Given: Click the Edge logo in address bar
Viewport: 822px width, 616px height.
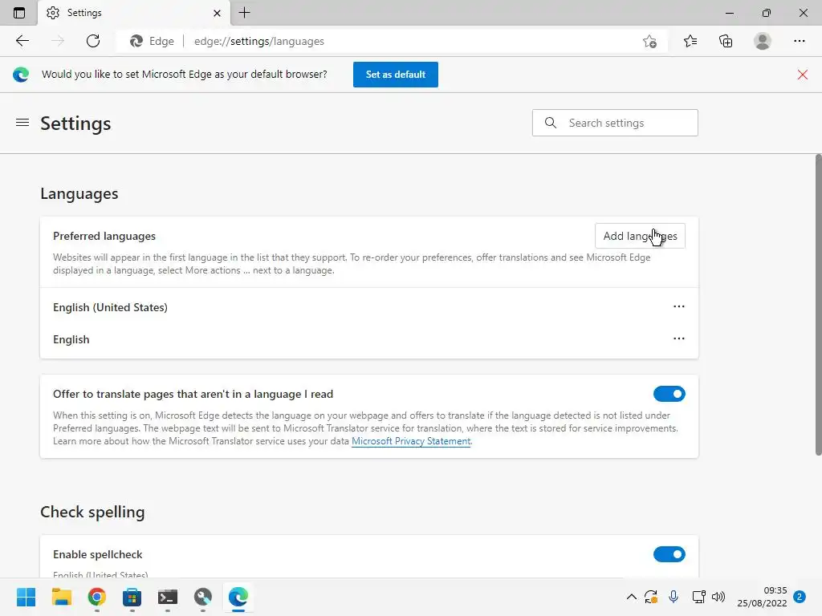Looking at the screenshot, I should pos(136,41).
